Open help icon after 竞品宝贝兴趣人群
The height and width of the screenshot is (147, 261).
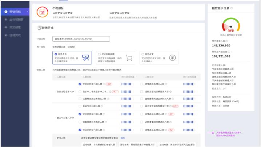click(x=102, y=106)
